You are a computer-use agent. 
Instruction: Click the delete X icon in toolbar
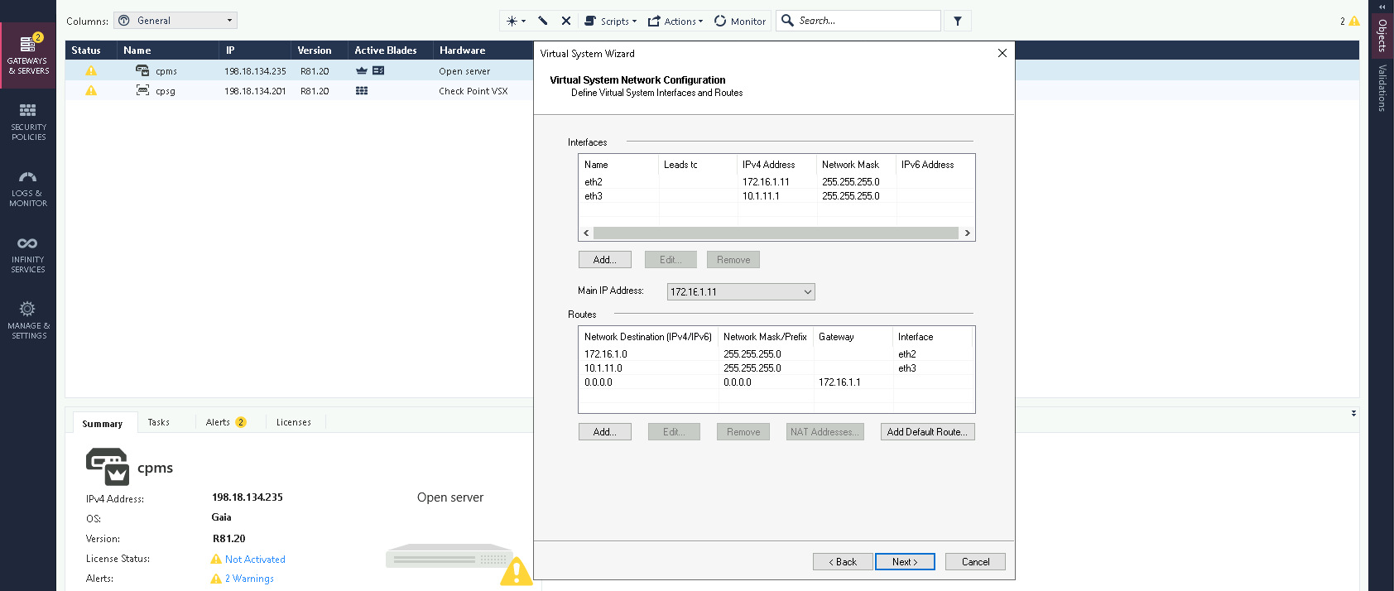[x=566, y=21]
